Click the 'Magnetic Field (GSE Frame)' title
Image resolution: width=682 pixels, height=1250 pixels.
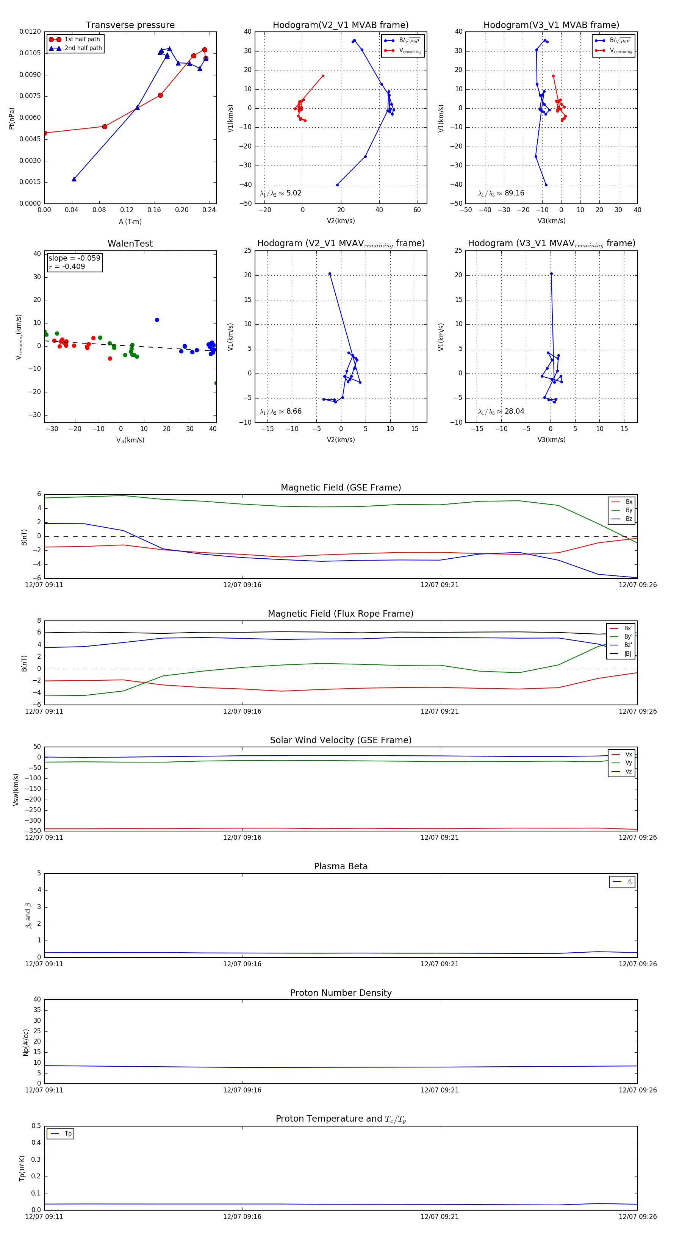(341, 487)
